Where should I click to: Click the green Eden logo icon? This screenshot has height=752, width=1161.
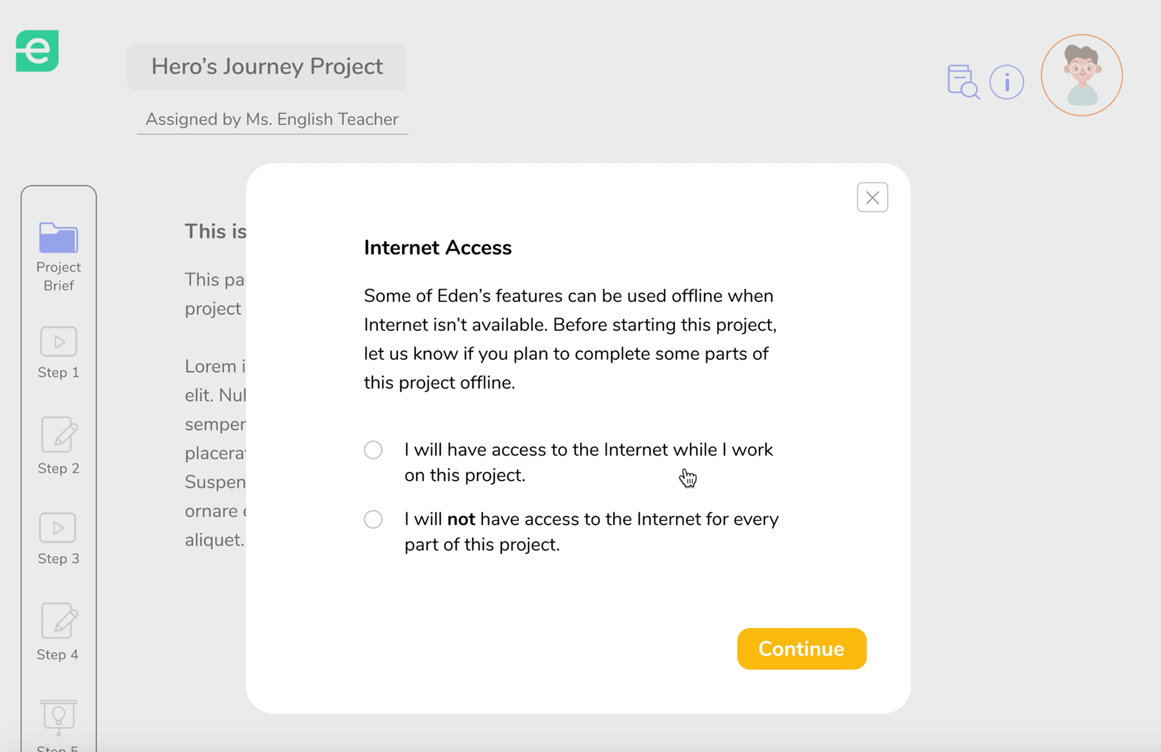click(x=37, y=51)
